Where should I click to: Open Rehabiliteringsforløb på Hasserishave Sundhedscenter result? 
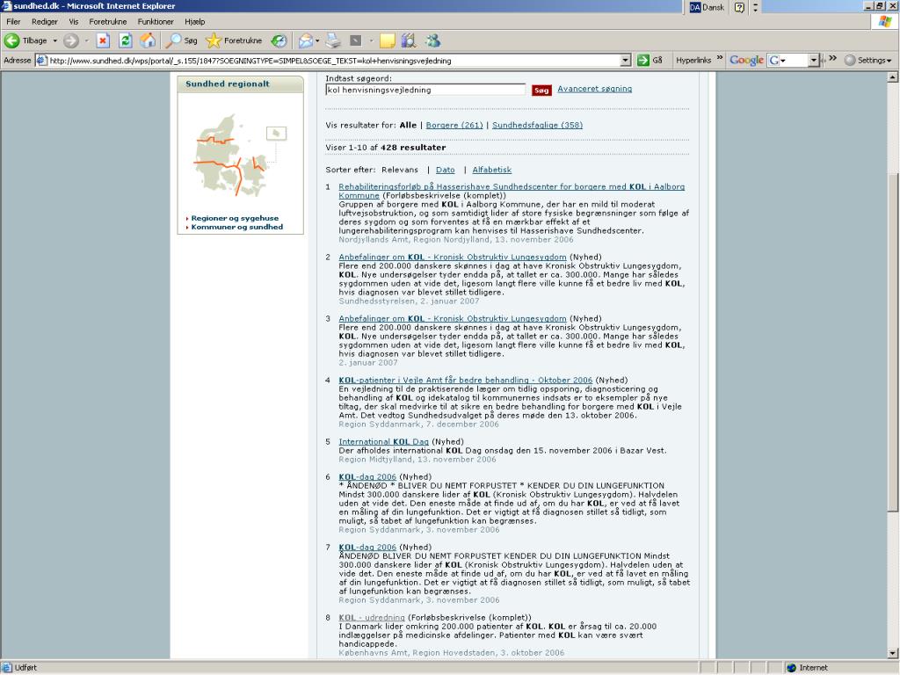[512, 191]
